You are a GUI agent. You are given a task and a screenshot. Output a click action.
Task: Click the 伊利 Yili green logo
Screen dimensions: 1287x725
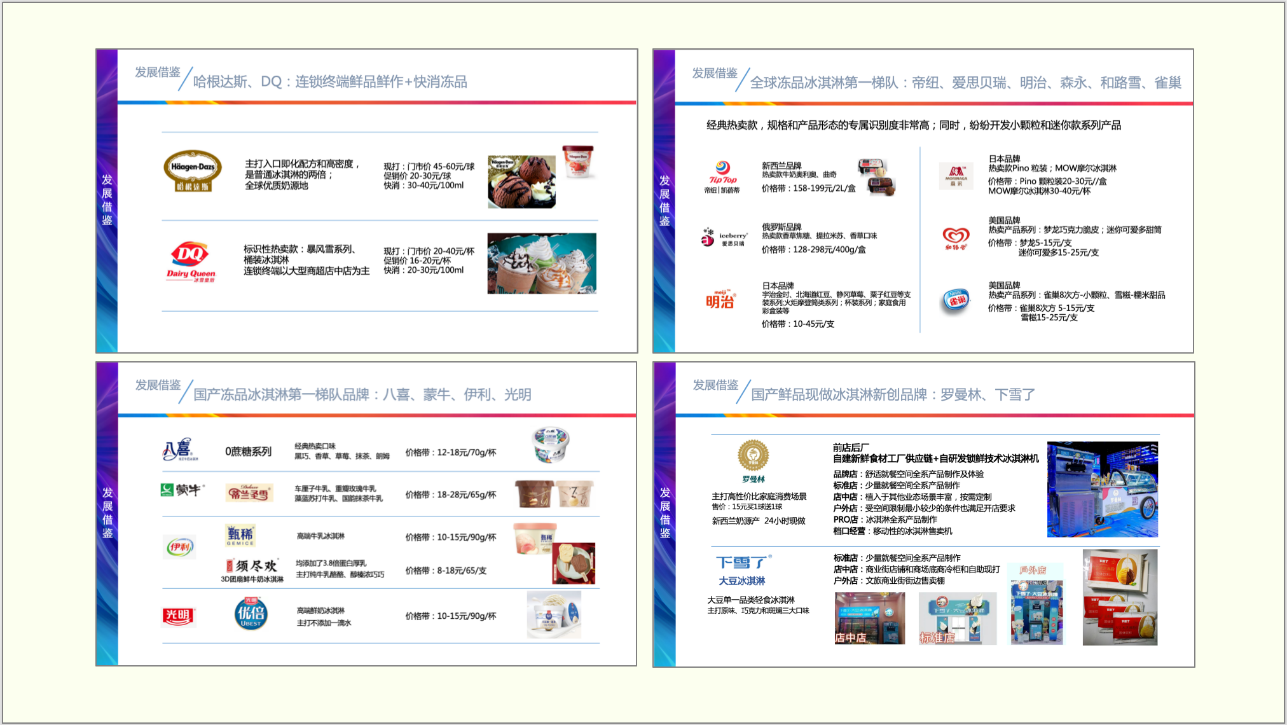pyautogui.click(x=179, y=546)
